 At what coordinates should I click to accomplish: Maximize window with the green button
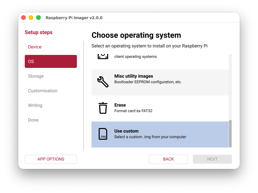coord(38,18)
